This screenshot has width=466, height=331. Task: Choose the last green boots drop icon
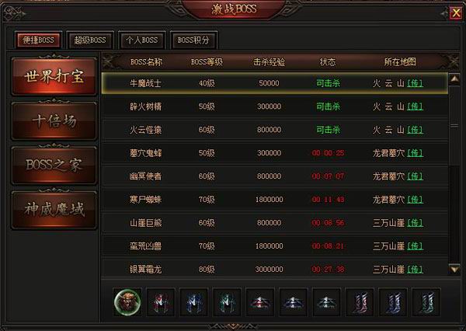[x=426, y=301]
